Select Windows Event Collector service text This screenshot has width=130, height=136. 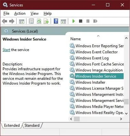pyautogui.click(x=97, y=52)
